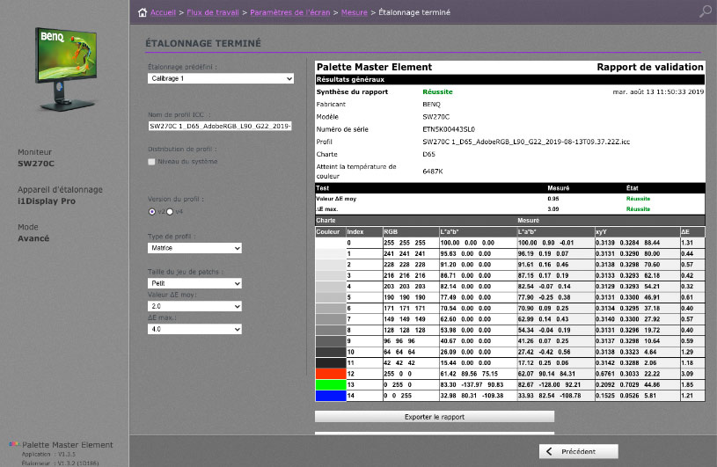Viewport: 717px width, 467px height.
Task: Select profile version v2 radio button
Action: pyautogui.click(x=152, y=212)
